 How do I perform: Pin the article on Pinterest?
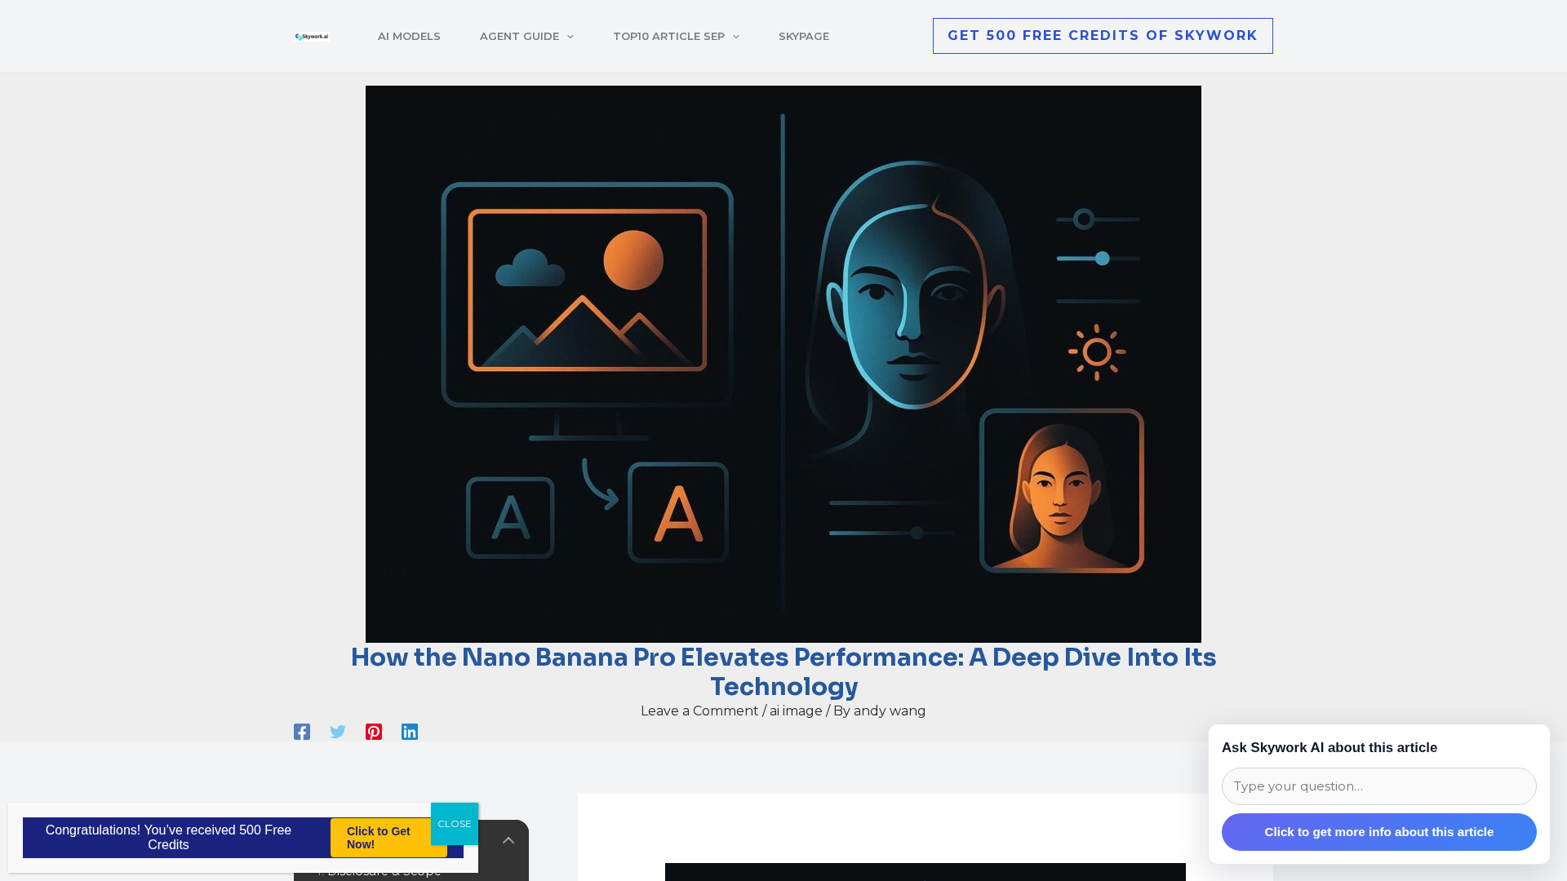click(374, 732)
